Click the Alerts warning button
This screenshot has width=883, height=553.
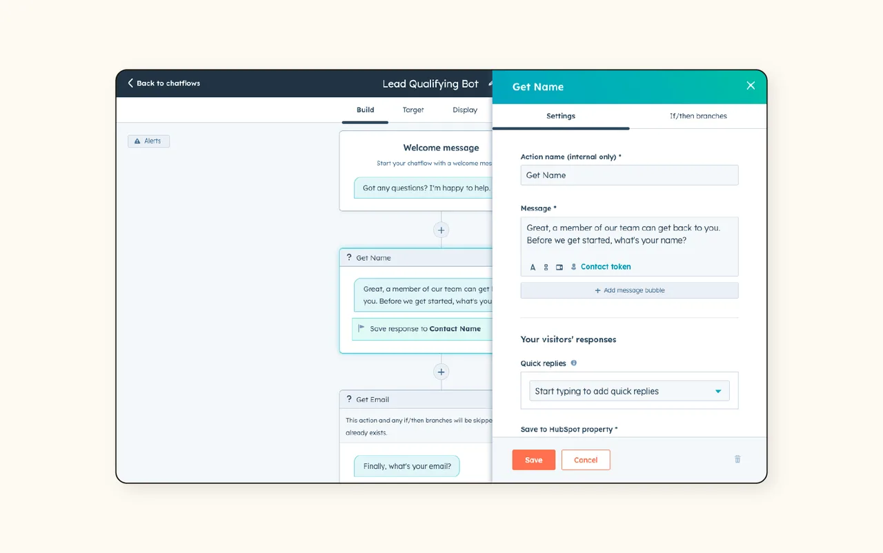(148, 141)
